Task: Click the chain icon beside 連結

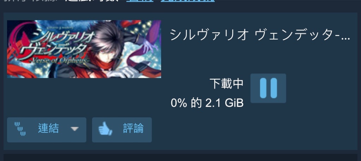Action: (x=20, y=129)
